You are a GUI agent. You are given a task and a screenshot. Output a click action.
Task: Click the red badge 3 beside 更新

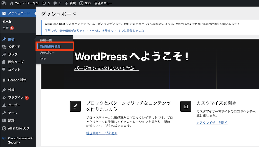[12, 28]
